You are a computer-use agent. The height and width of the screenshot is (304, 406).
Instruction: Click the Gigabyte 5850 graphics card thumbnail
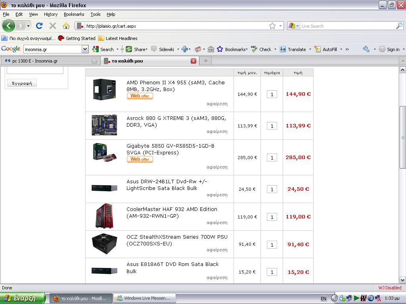pos(105,152)
